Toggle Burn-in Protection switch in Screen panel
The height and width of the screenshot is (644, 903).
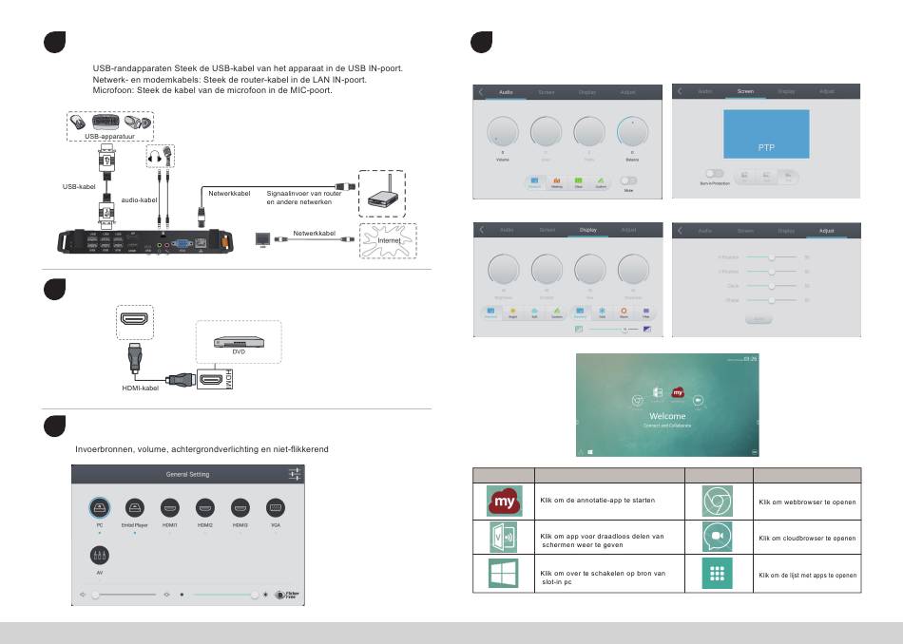coord(714,174)
